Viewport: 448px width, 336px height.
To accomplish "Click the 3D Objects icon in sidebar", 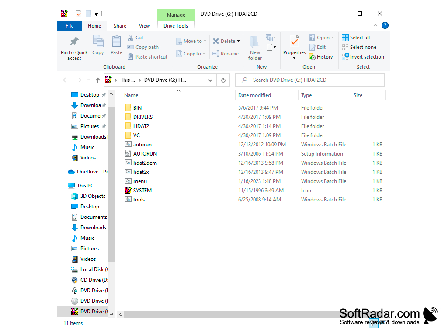I will pyautogui.click(x=75, y=196).
